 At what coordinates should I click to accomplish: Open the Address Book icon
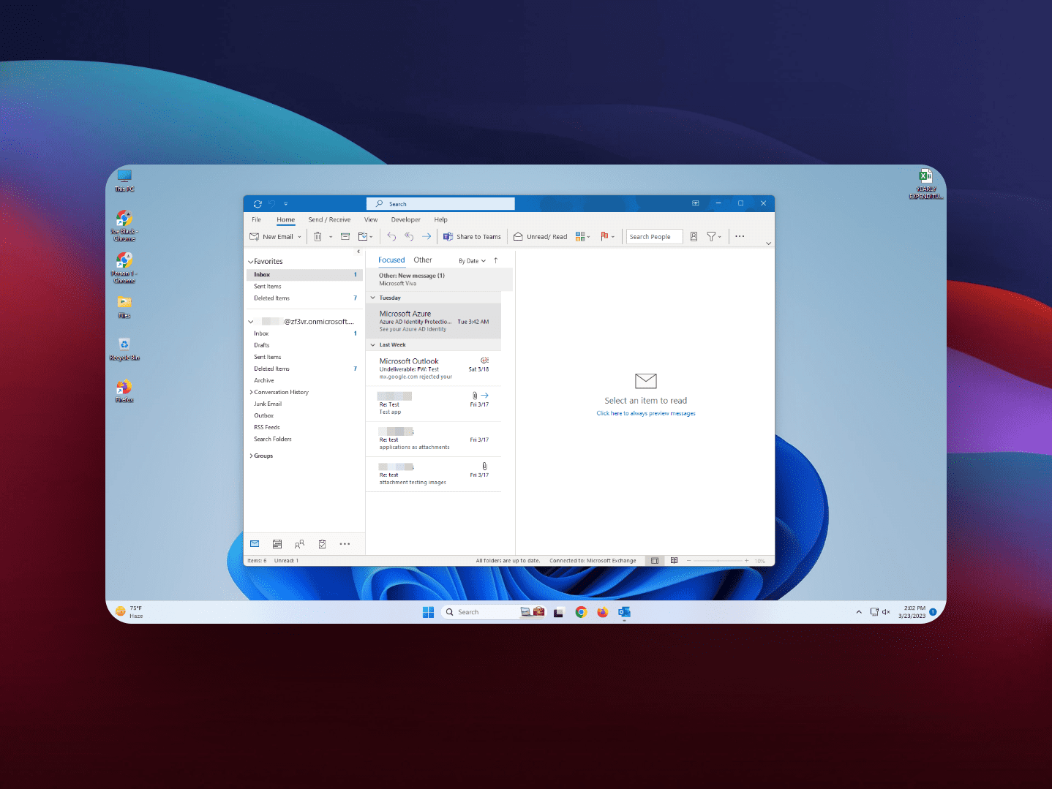tap(694, 237)
